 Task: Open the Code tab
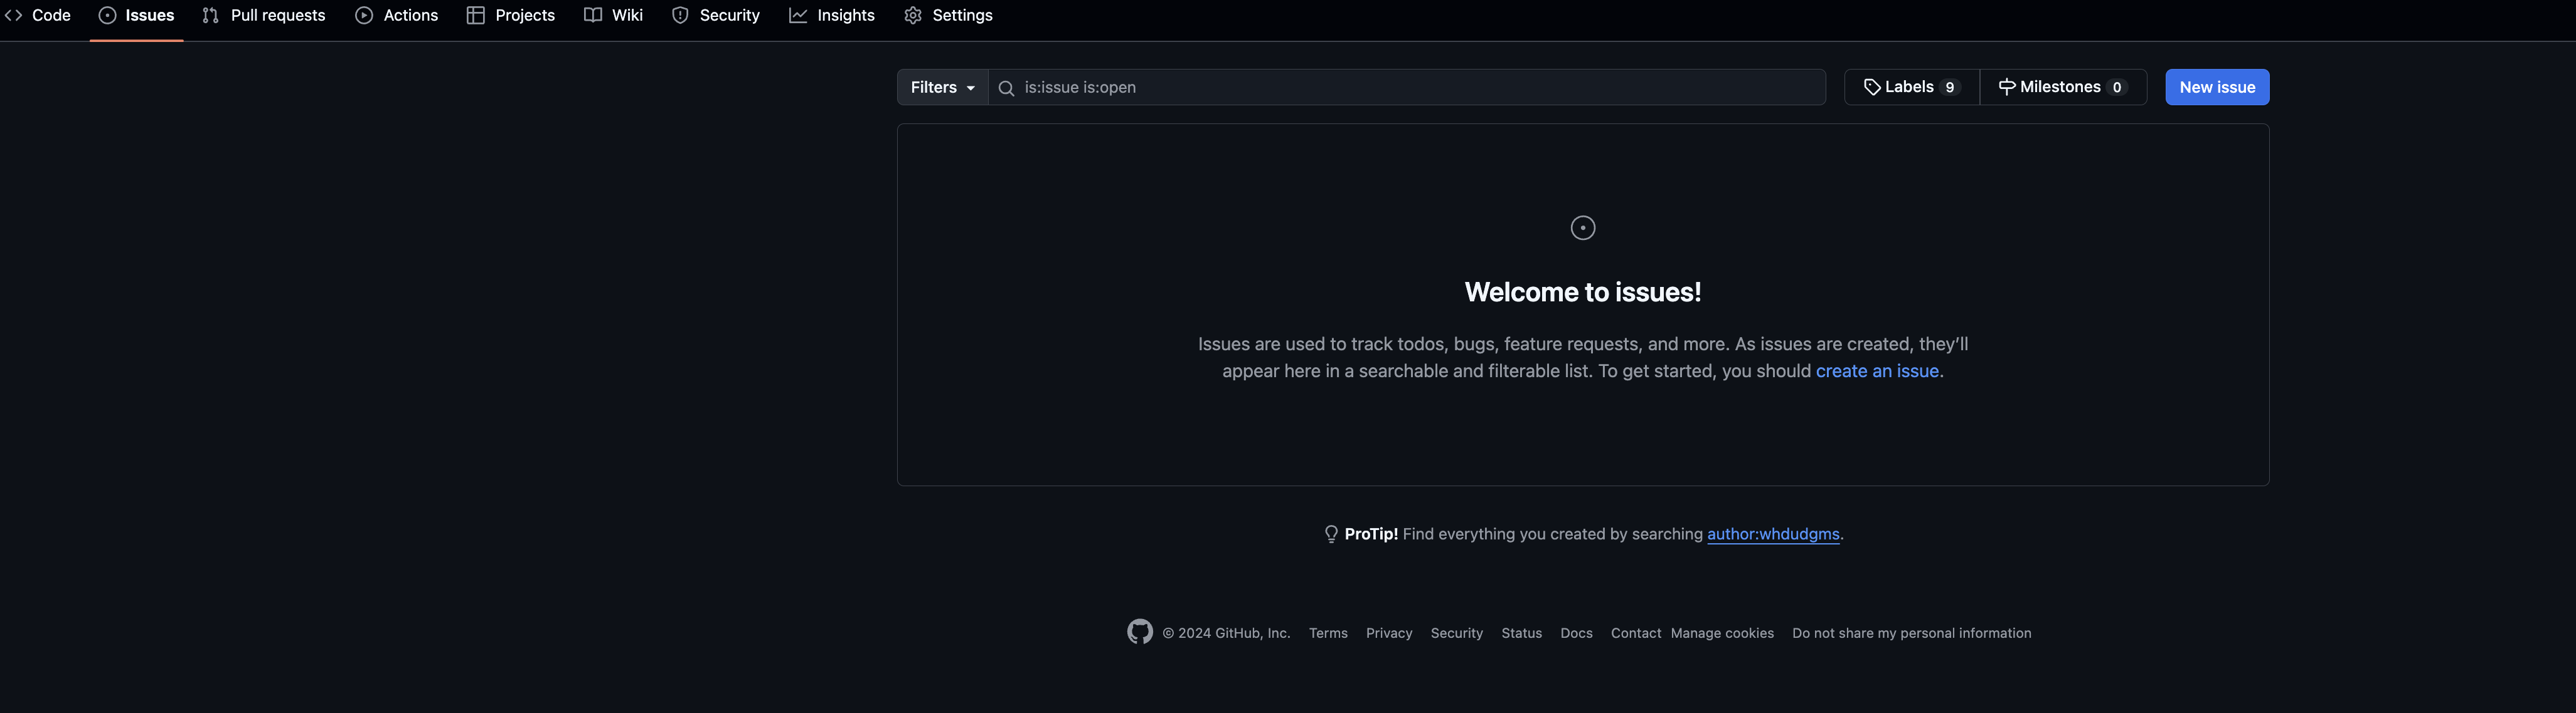click(37, 15)
